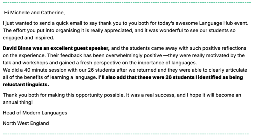The image size is (254, 136).
Task: Click the top green dashed divider line
Action: [x=127, y=2]
